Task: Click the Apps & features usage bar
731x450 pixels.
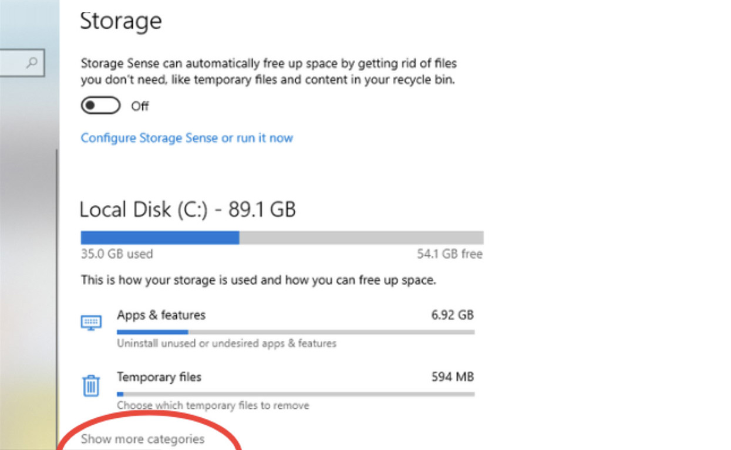Action: pos(295,332)
